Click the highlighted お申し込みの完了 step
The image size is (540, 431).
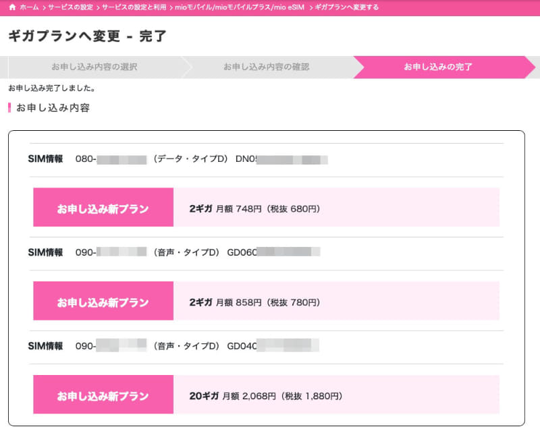coord(438,67)
